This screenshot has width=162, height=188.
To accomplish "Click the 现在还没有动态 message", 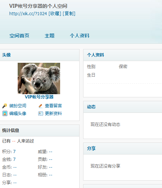I will click(x=105, y=125).
